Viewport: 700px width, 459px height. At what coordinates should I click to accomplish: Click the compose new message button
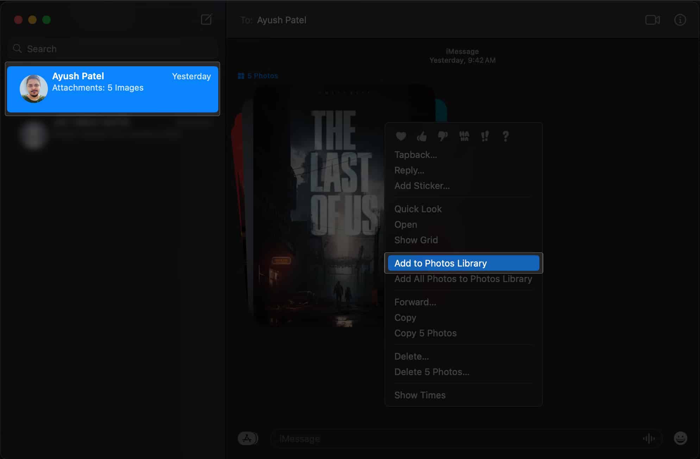pyautogui.click(x=207, y=20)
